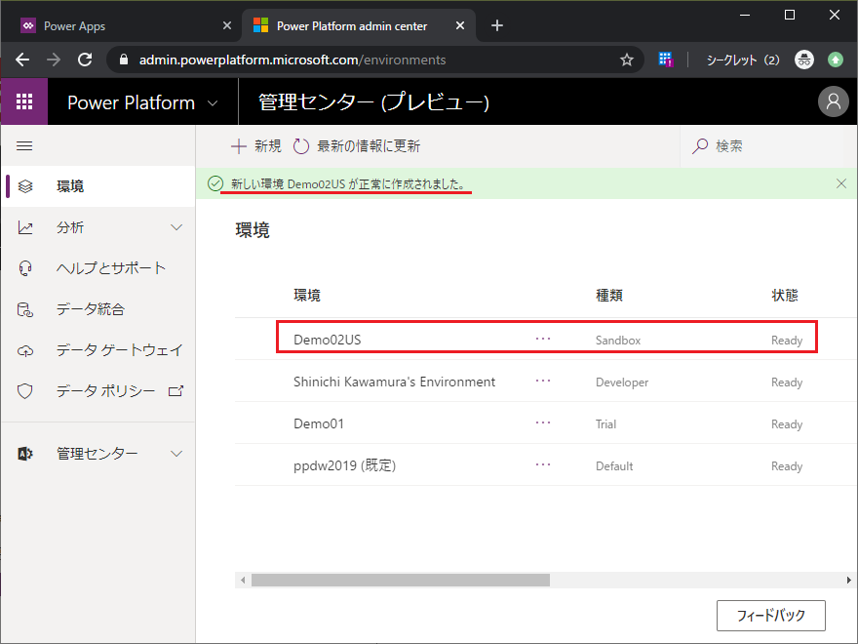Click the browser address bar URL

coord(292,60)
